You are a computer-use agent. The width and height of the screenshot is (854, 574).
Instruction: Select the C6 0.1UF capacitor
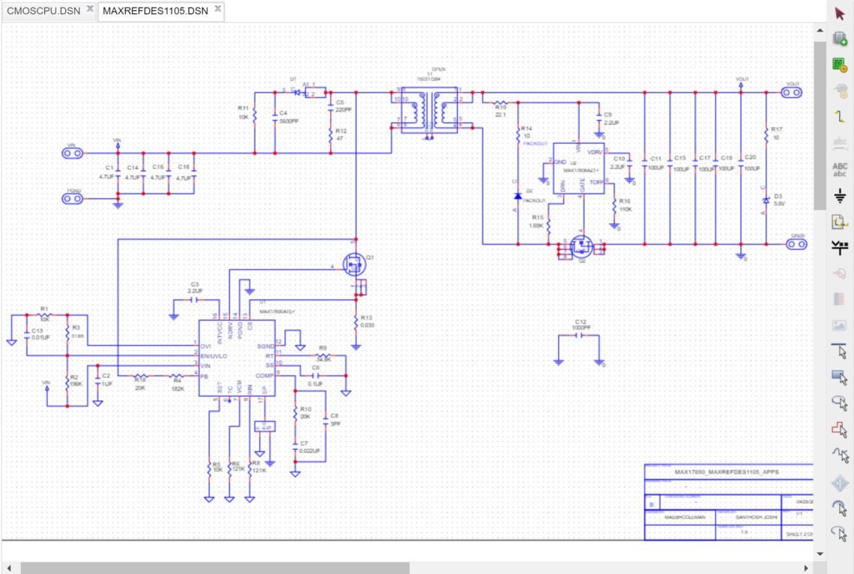point(315,376)
